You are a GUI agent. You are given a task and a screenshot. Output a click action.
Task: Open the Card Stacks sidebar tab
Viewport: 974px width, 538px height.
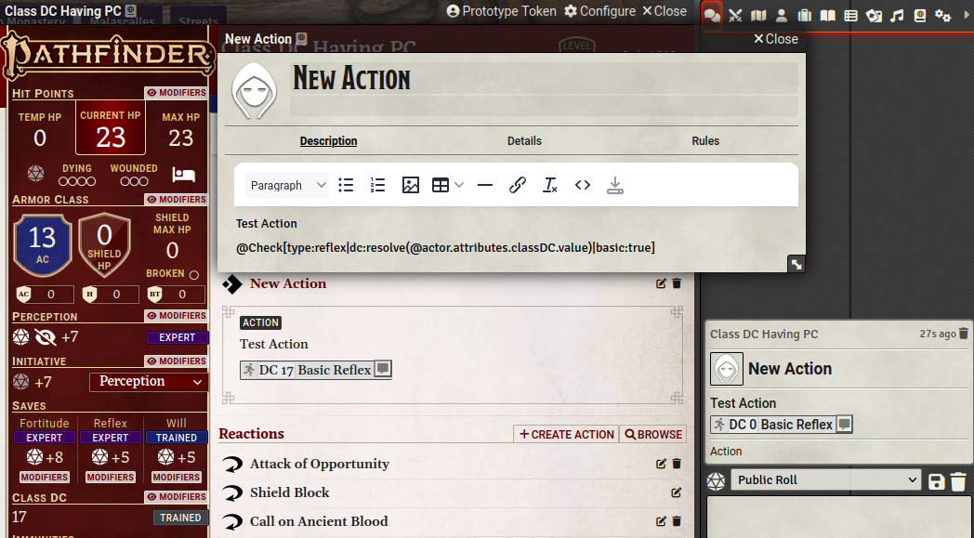875,16
